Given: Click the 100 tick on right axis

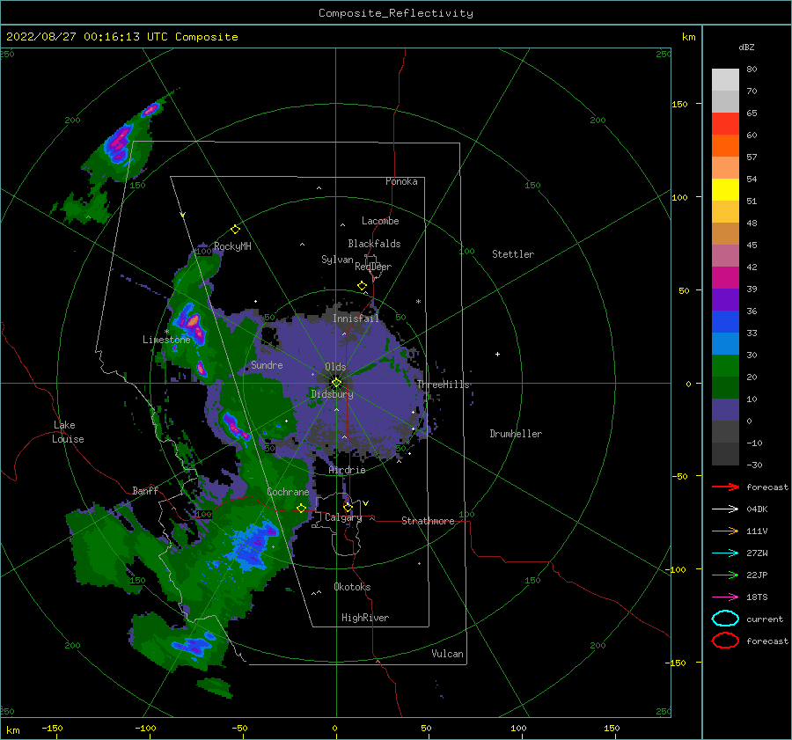Looking at the screenshot, I should click(680, 197).
